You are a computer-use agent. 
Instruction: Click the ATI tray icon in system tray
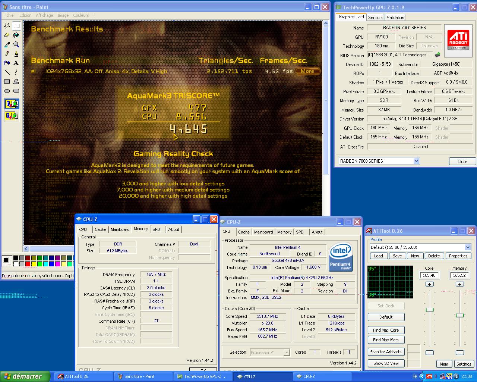429,376
